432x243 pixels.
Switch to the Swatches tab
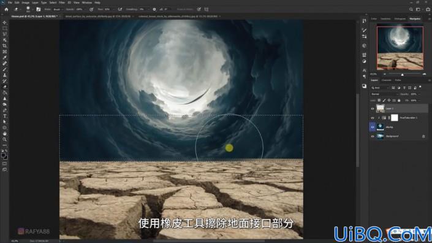point(385,19)
